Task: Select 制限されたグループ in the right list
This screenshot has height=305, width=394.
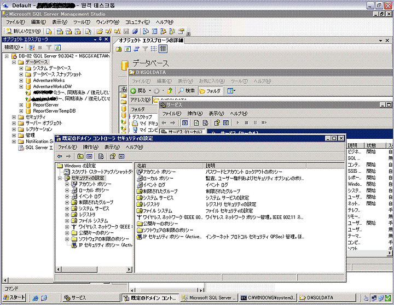Action: (x=160, y=191)
